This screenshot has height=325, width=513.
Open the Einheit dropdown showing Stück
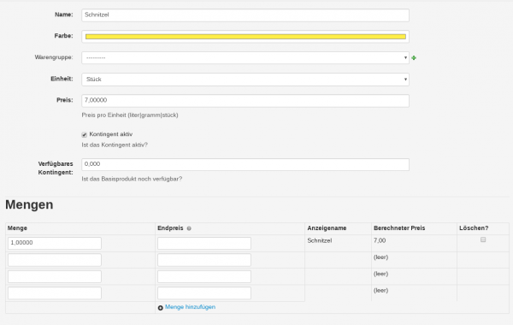[x=245, y=80]
